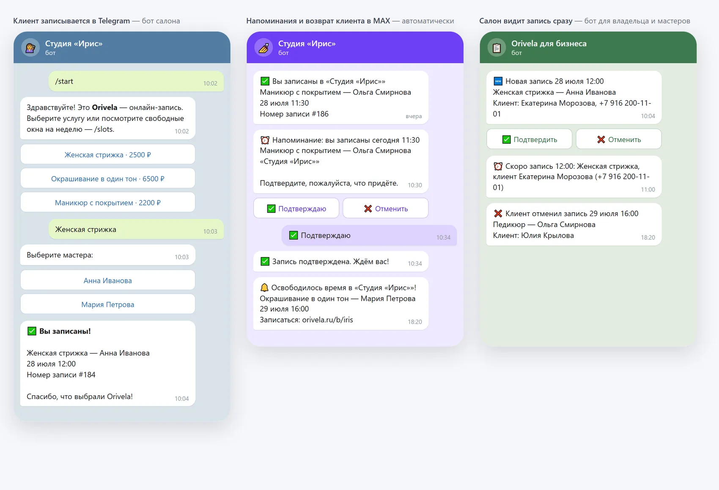This screenshot has height=490, width=719.
Task: Open the Orivela для бизнеса clipboard avatar
Action: click(x=497, y=47)
